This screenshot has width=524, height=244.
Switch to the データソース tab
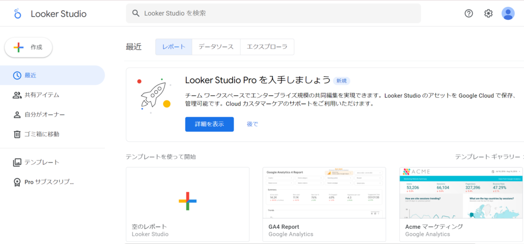click(x=216, y=47)
